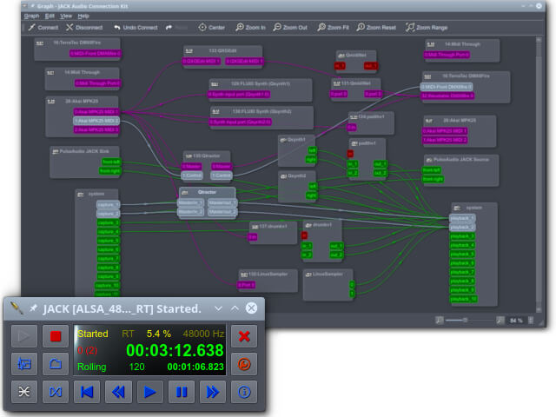This screenshot has width=556, height=417.
Task: Open the Patchbay button in QjackCtl
Action: point(55,392)
